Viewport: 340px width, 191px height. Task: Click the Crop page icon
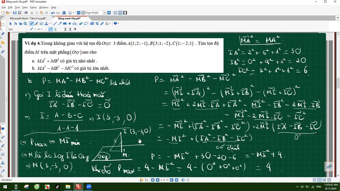[x=97, y=24]
